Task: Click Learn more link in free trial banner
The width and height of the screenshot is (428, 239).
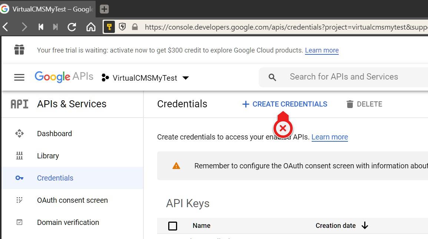Action: 322,50
